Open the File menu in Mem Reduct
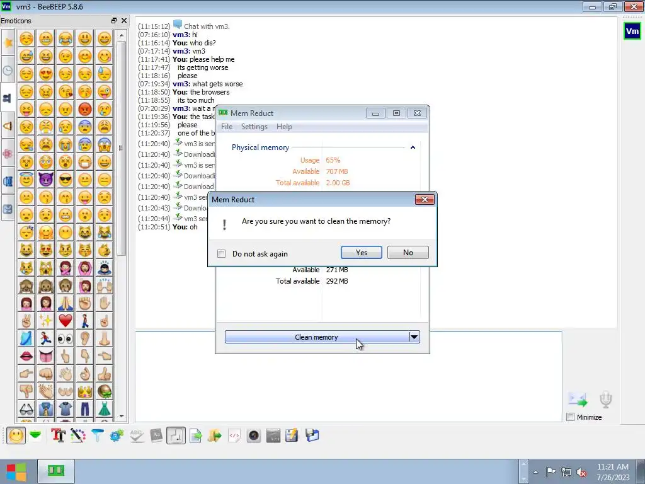645x484 pixels. point(227,127)
